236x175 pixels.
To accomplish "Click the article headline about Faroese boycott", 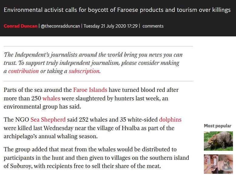I will [117, 10].
